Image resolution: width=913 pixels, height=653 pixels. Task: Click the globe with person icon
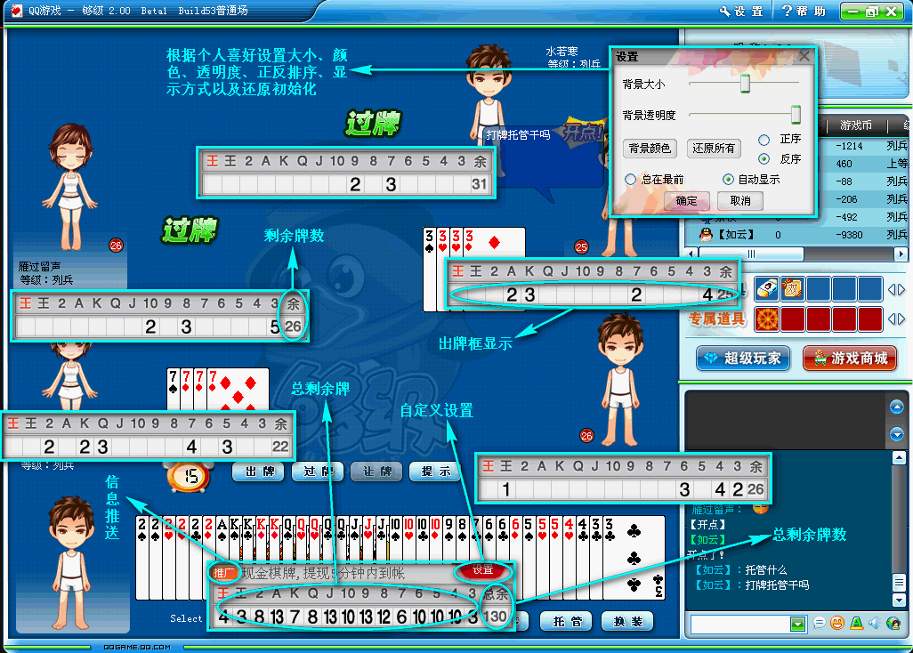click(x=893, y=624)
